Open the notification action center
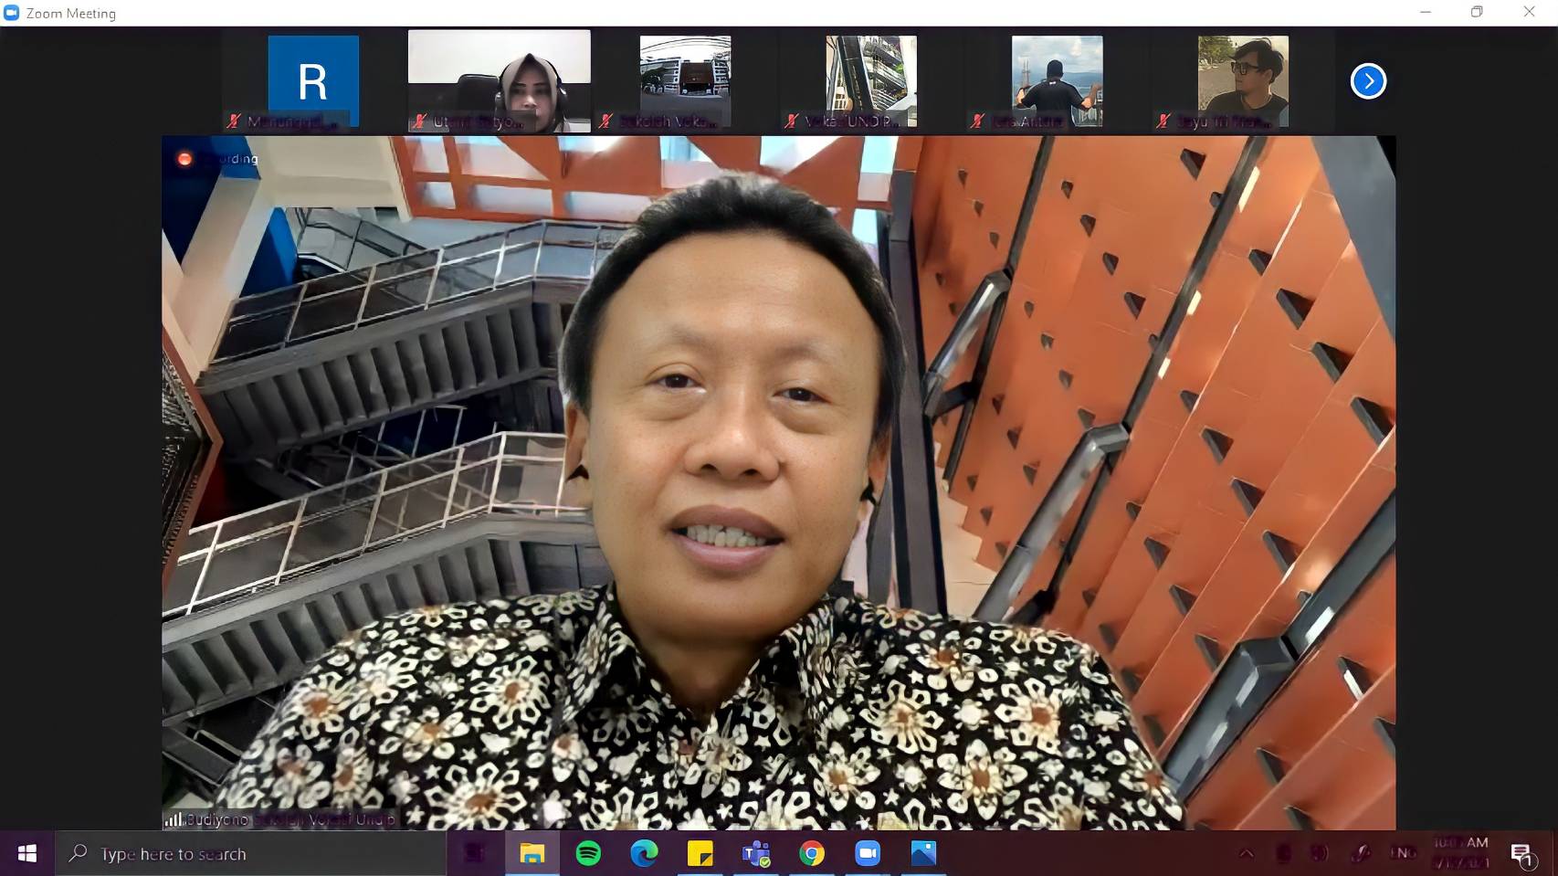The image size is (1558, 876). (1521, 853)
